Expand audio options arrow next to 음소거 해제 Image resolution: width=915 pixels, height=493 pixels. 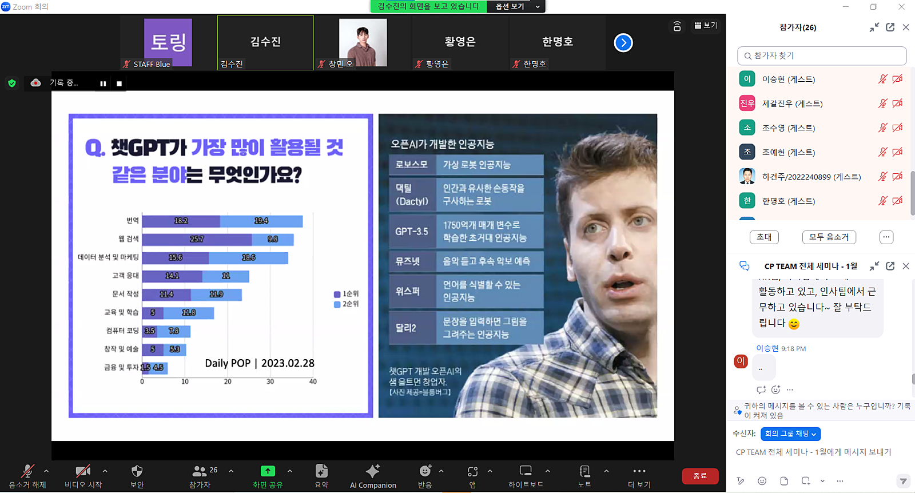(x=46, y=471)
